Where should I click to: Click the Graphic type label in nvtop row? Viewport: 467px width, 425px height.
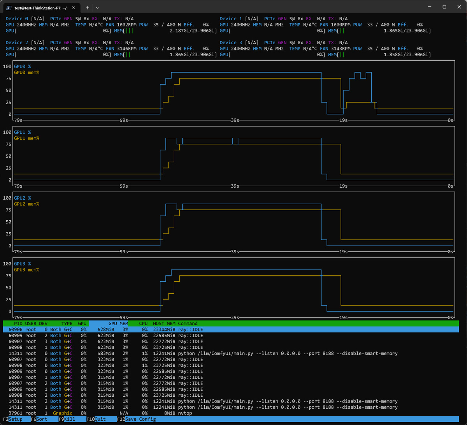point(63,413)
